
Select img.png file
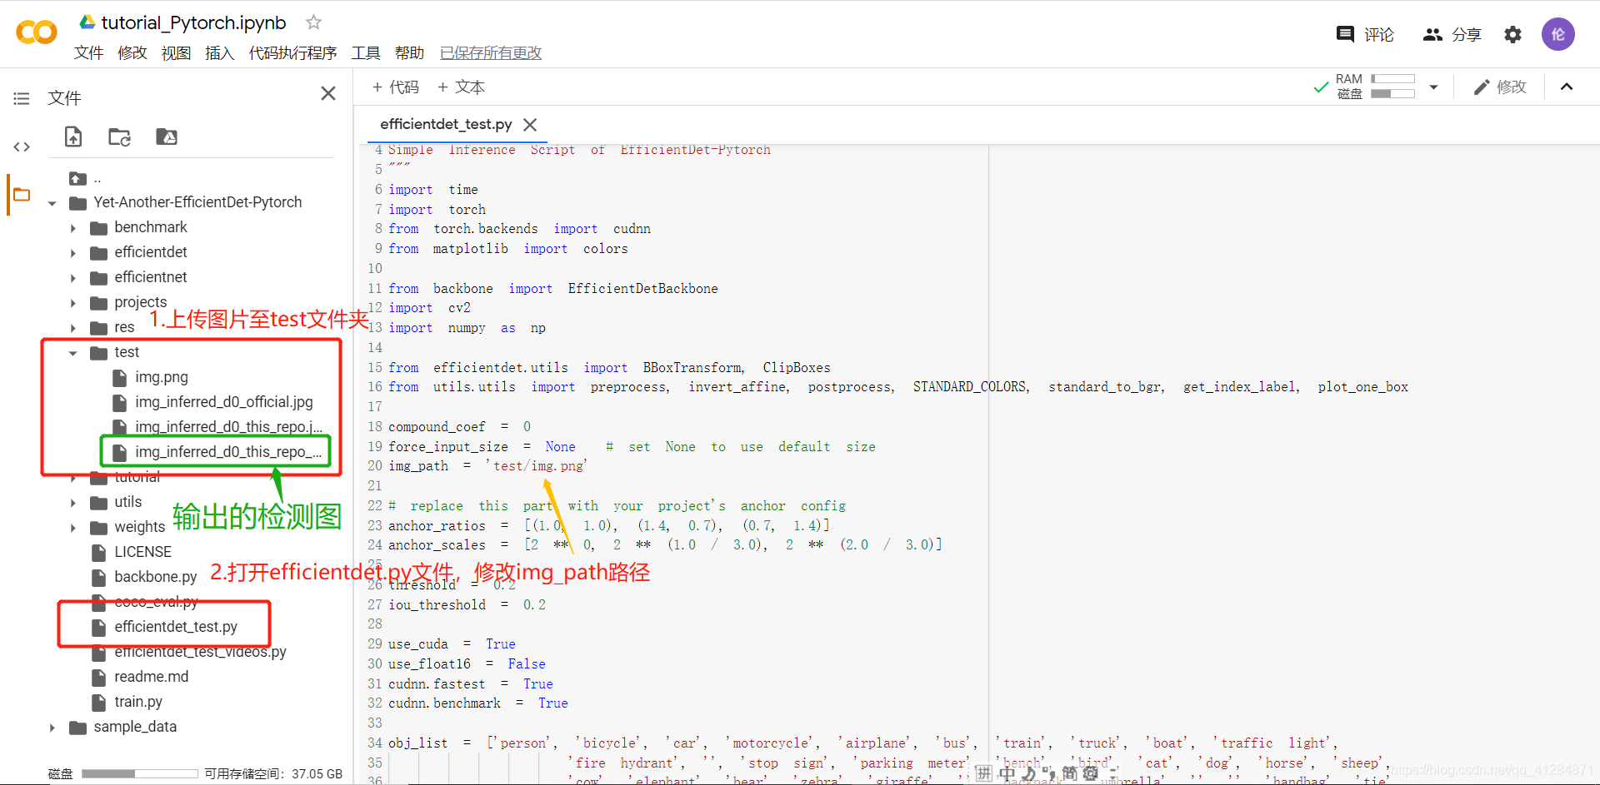pos(162,377)
